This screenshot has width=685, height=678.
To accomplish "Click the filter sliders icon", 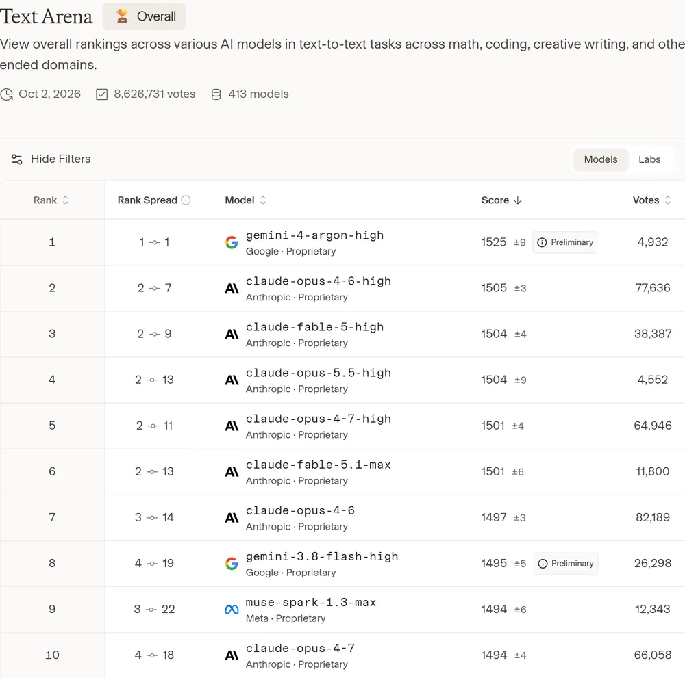I will (16, 159).
